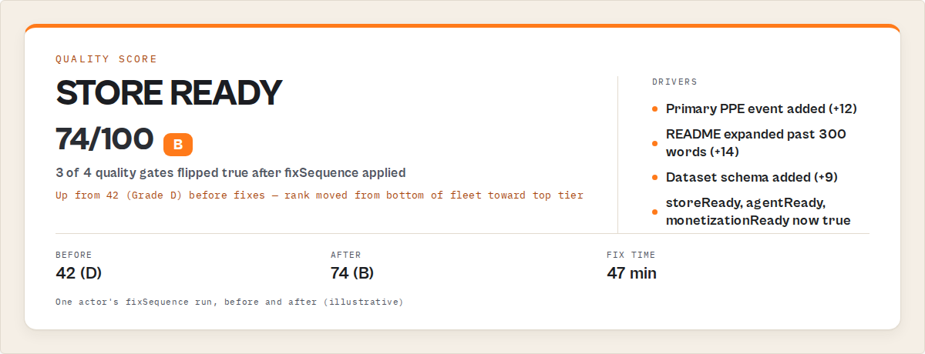
Task: Click the orange accent bar atop card
Action: pos(462,27)
